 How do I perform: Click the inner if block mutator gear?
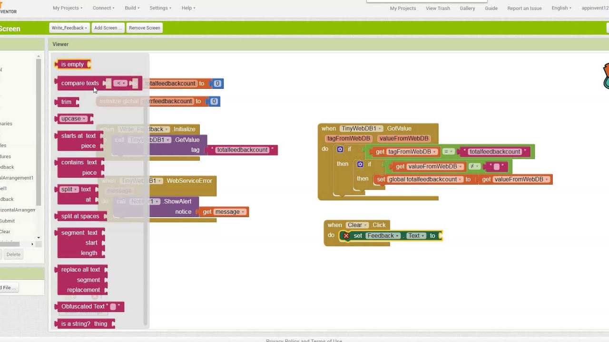[360, 164]
